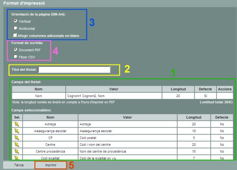Enable Afegir columnes adicionals en blanc
This screenshot has width=237, height=170.
(15, 35)
